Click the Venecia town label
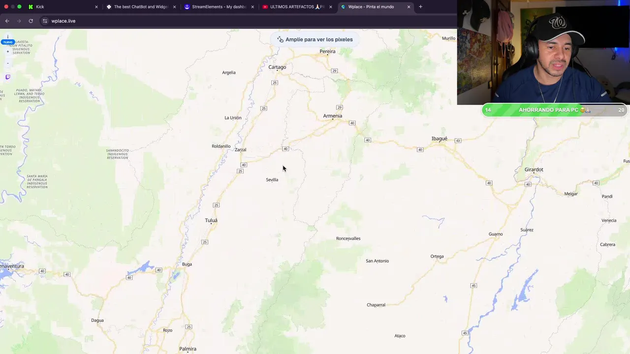 609,220
